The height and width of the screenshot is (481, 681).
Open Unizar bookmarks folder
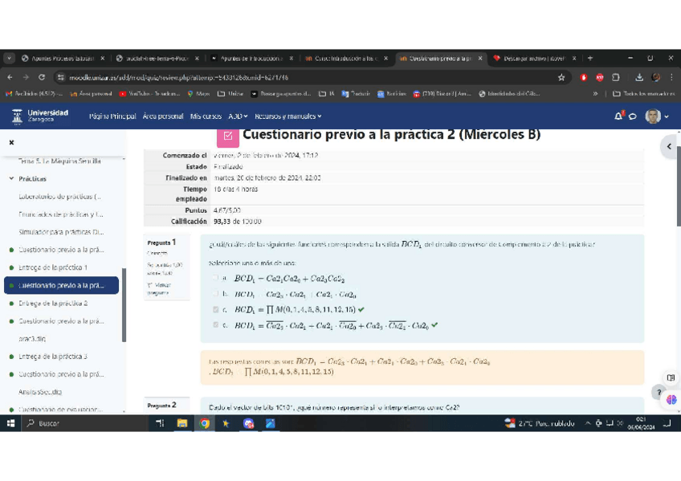click(x=230, y=93)
